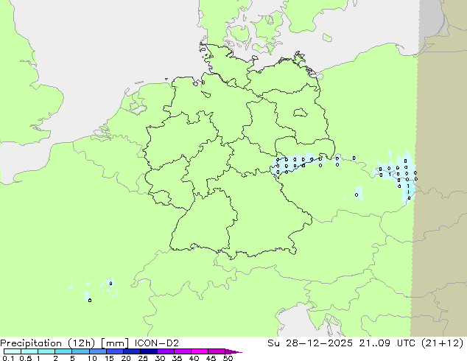This screenshot has height=361, width=467.
Task: Click the legend value '10'
Action: pyautogui.click(x=92, y=358)
